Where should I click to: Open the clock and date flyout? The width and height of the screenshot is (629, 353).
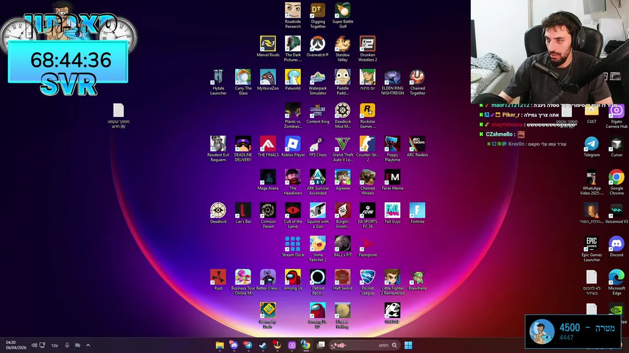(16, 345)
